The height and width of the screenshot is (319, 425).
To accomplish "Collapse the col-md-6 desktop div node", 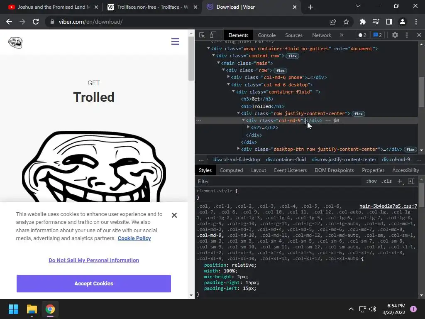I will click(229, 84).
